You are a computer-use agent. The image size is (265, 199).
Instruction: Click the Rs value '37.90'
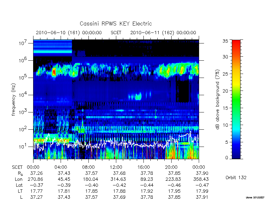[x=202, y=173]
